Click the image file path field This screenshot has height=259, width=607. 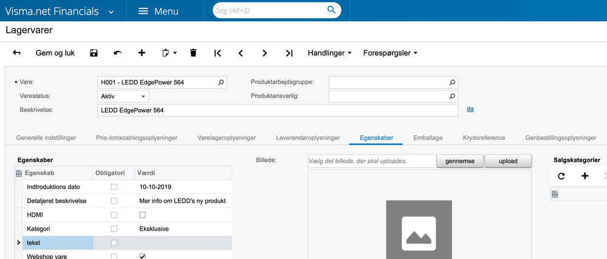tap(372, 161)
